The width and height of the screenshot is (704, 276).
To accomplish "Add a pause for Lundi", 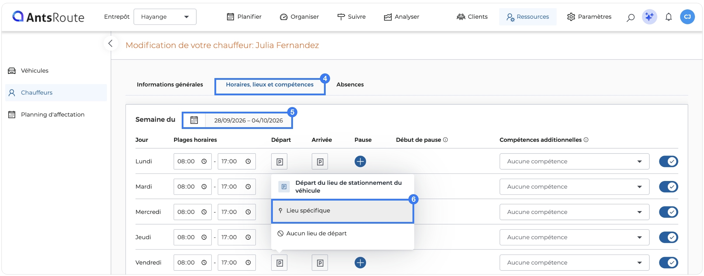I will [360, 161].
